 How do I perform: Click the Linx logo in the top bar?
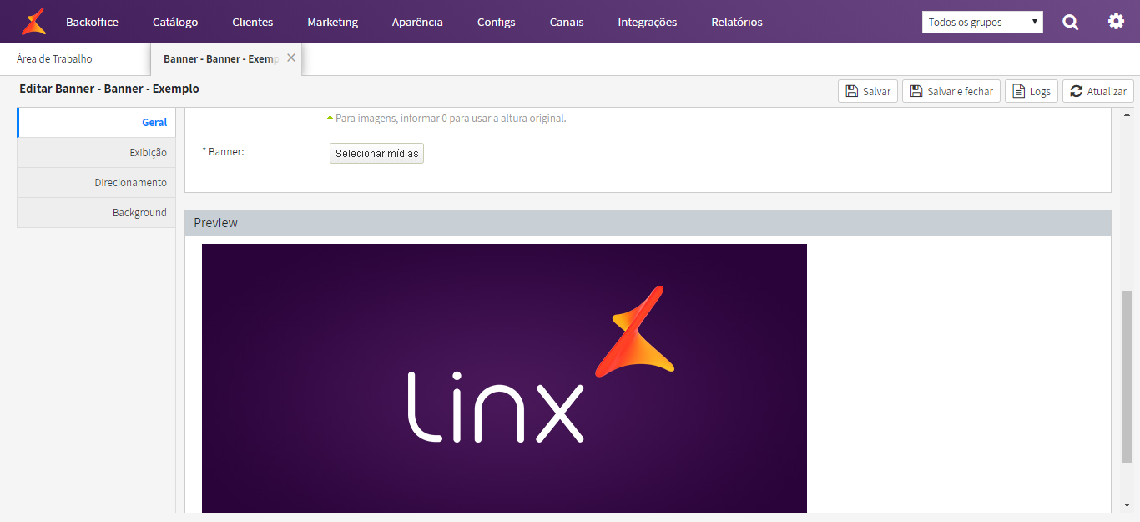pyautogui.click(x=34, y=22)
